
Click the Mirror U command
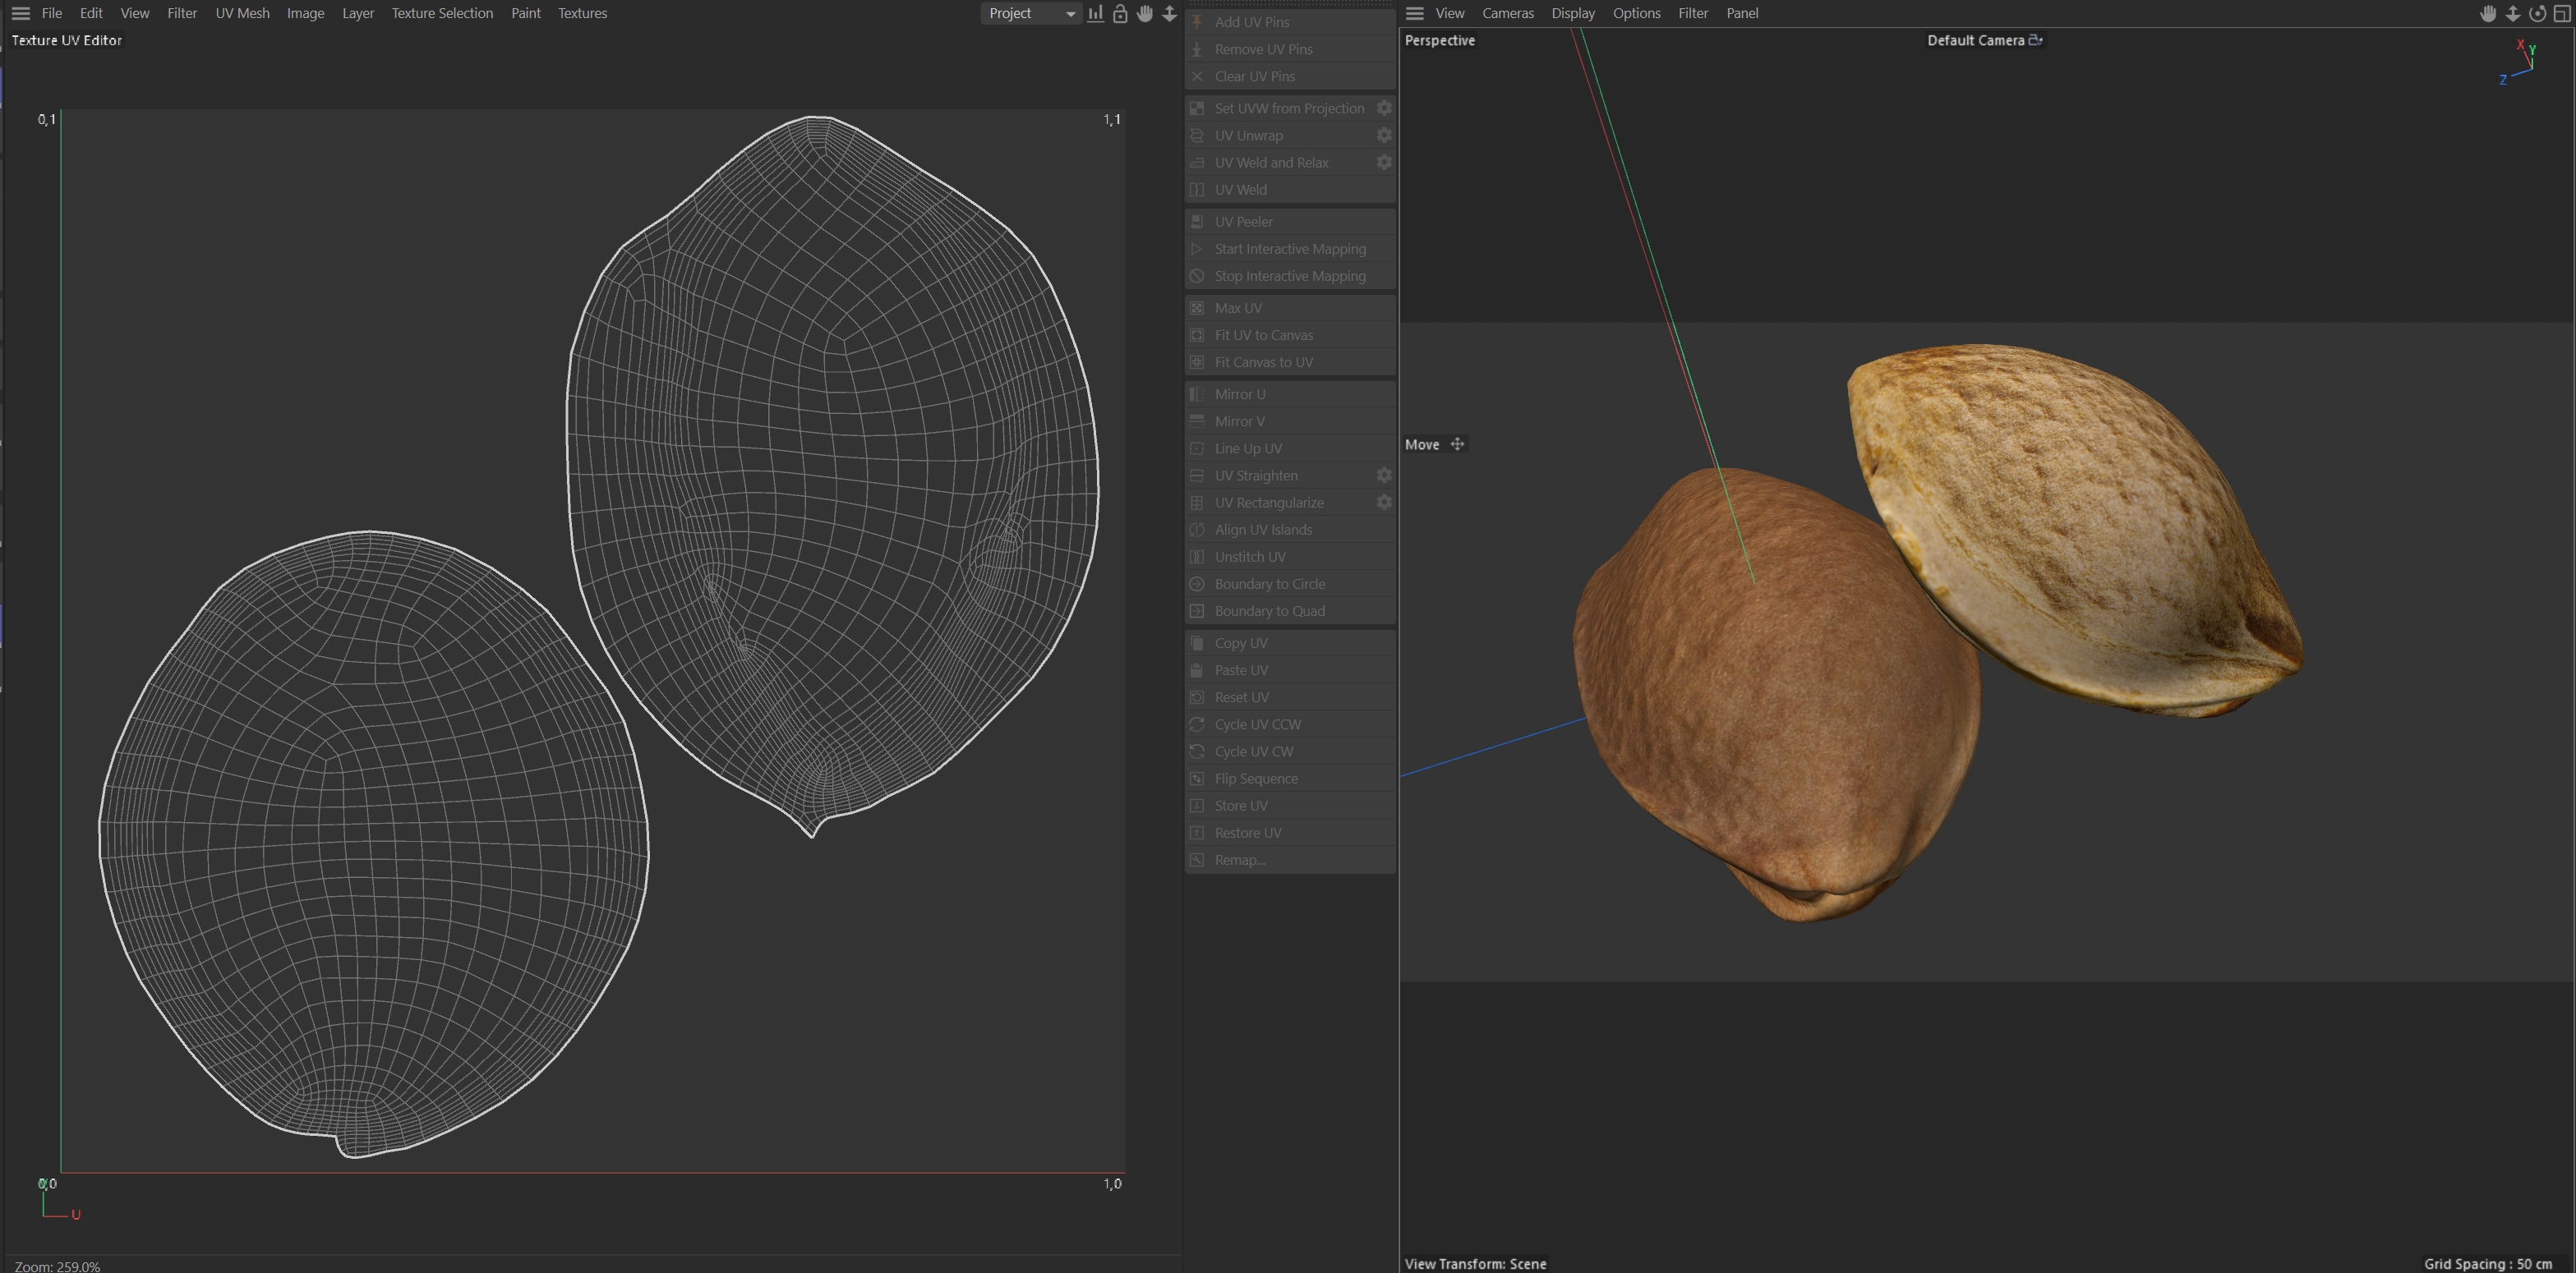(x=1239, y=393)
